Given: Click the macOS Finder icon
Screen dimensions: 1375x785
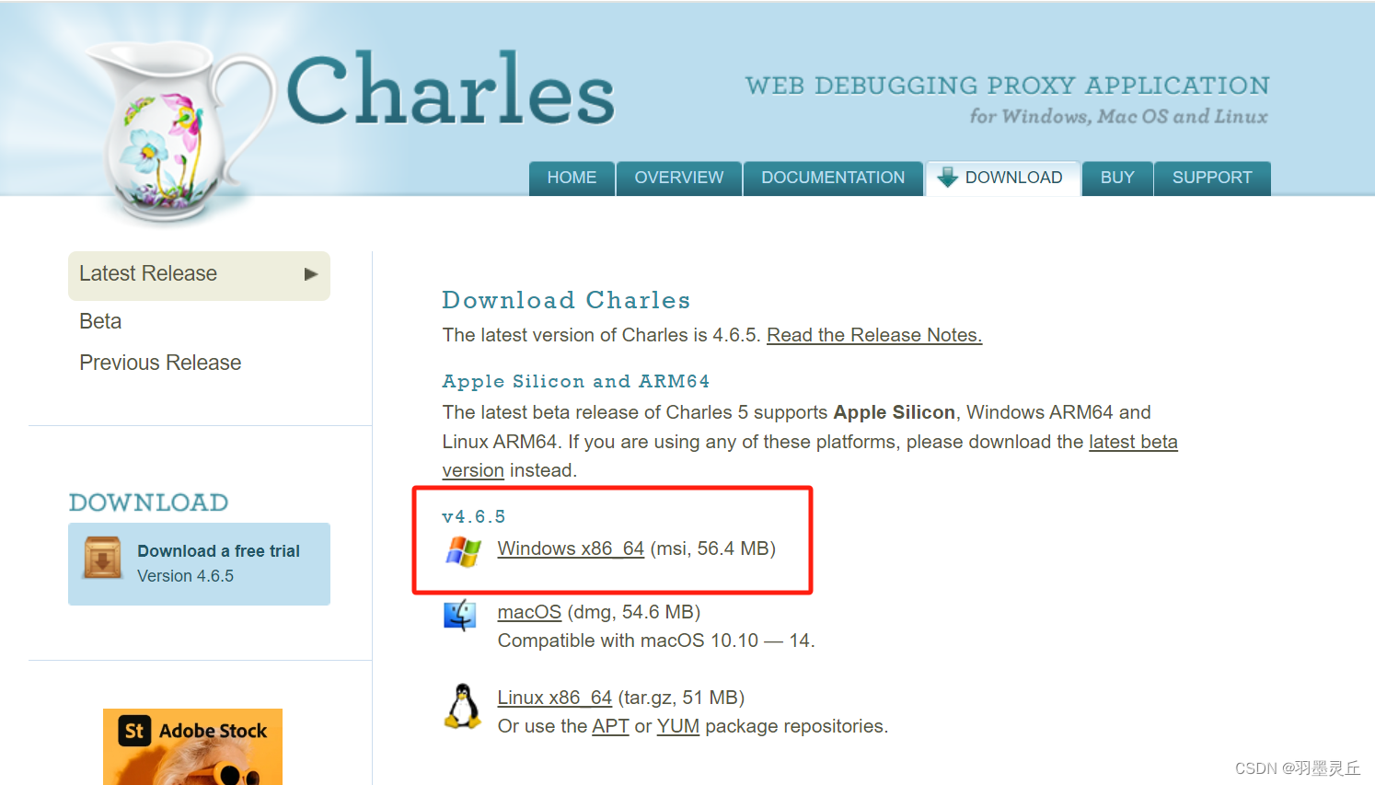Looking at the screenshot, I should pyautogui.click(x=459, y=615).
